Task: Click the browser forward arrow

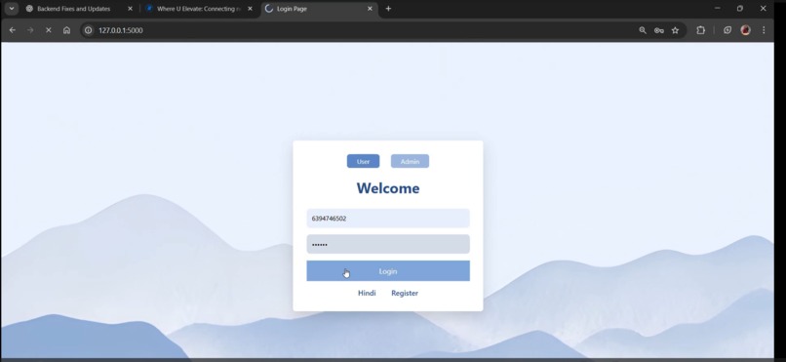Action: click(x=30, y=30)
